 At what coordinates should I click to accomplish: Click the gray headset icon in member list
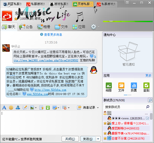coord(109,113)
